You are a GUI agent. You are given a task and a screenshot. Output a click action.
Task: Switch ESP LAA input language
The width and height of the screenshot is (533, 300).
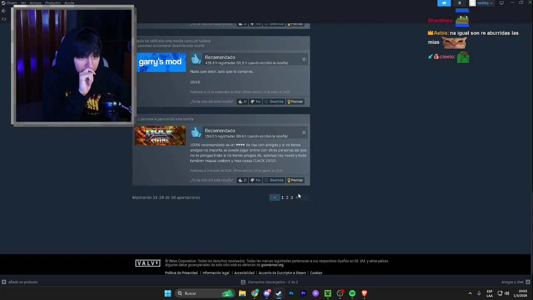(490, 293)
